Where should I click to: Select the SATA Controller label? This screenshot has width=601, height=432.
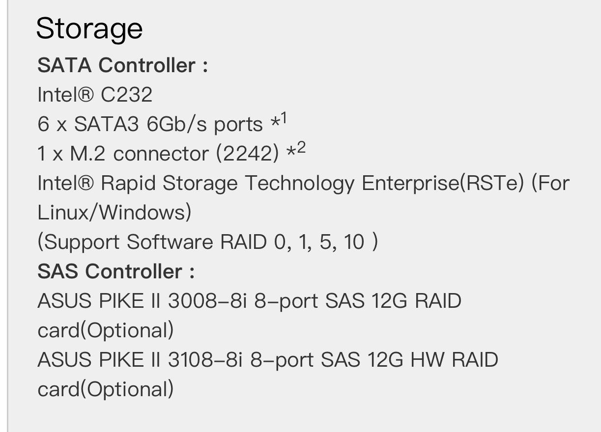pyautogui.click(x=123, y=65)
